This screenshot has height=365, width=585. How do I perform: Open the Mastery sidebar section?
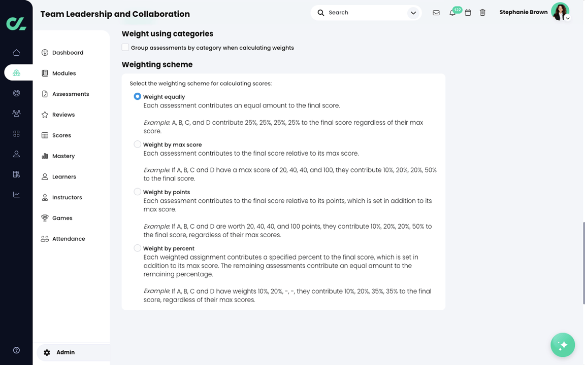(63, 156)
